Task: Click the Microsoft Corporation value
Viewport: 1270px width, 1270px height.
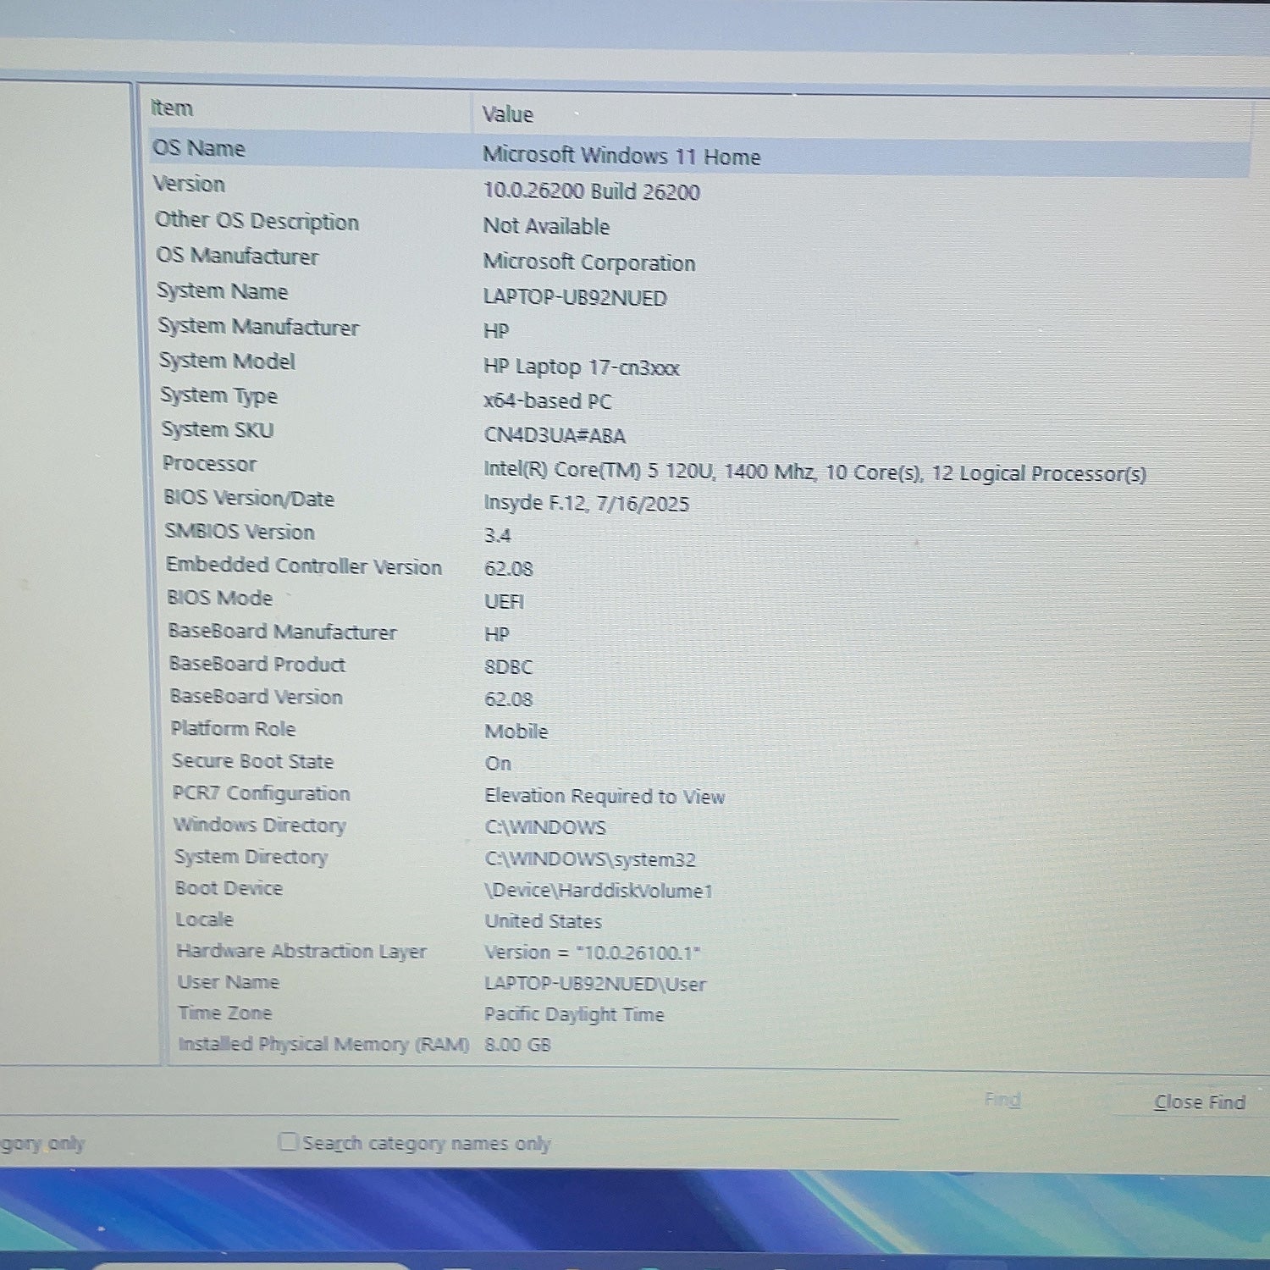Action: pos(589,262)
